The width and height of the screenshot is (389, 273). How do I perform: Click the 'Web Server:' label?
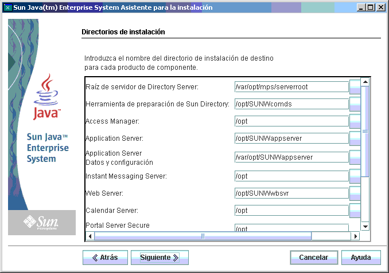104,193
